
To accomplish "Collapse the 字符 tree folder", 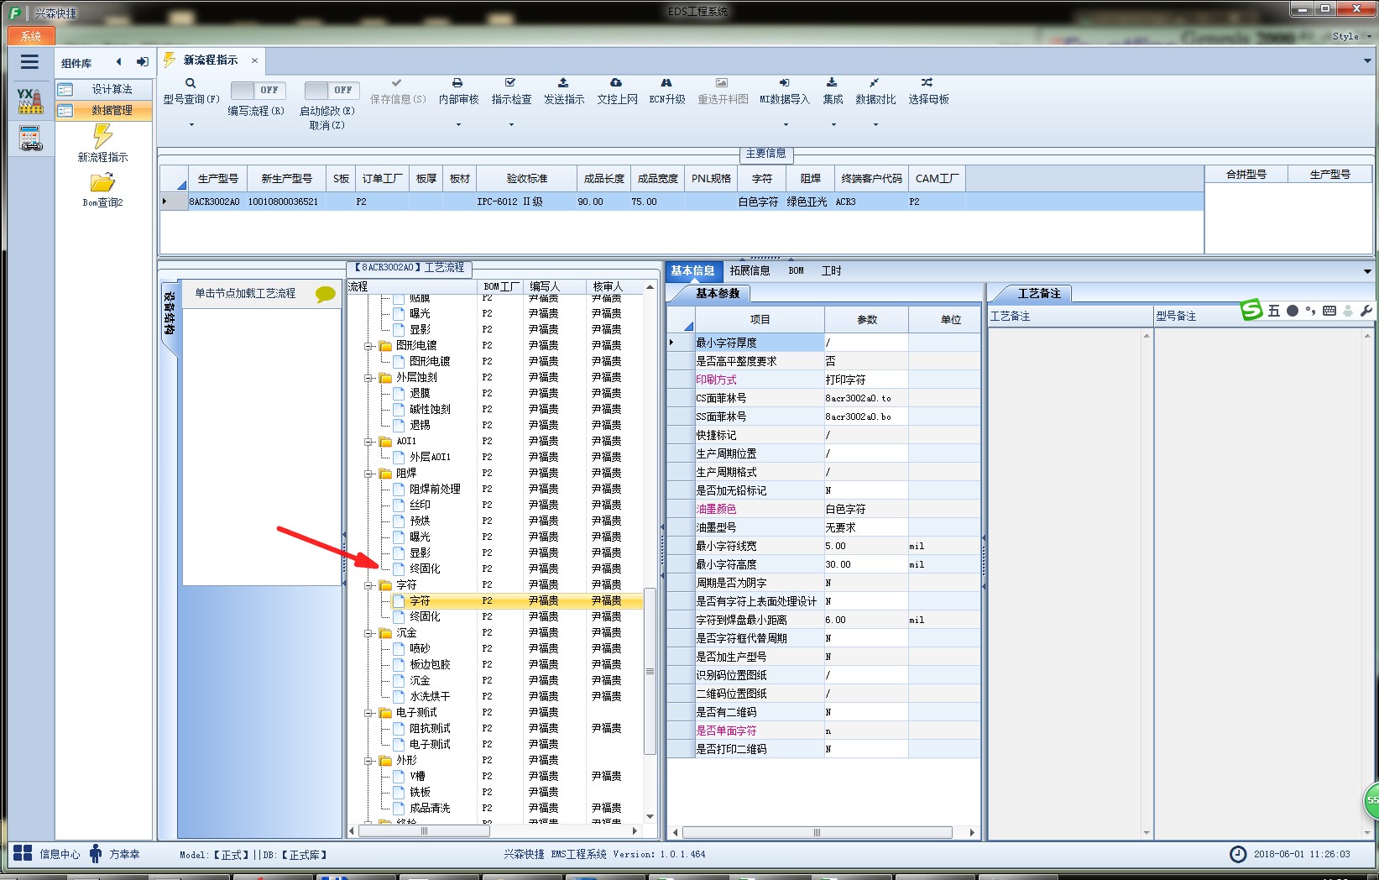I will click(x=368, y=585).
